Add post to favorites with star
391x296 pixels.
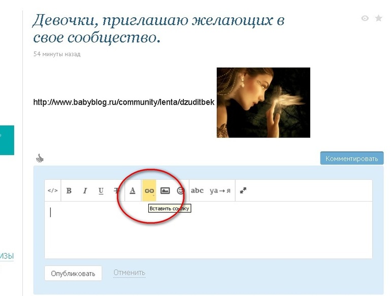point(378,18)
